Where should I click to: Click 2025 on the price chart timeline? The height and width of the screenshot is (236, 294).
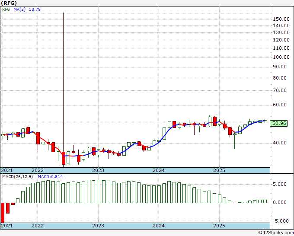[x=219, y=170]
